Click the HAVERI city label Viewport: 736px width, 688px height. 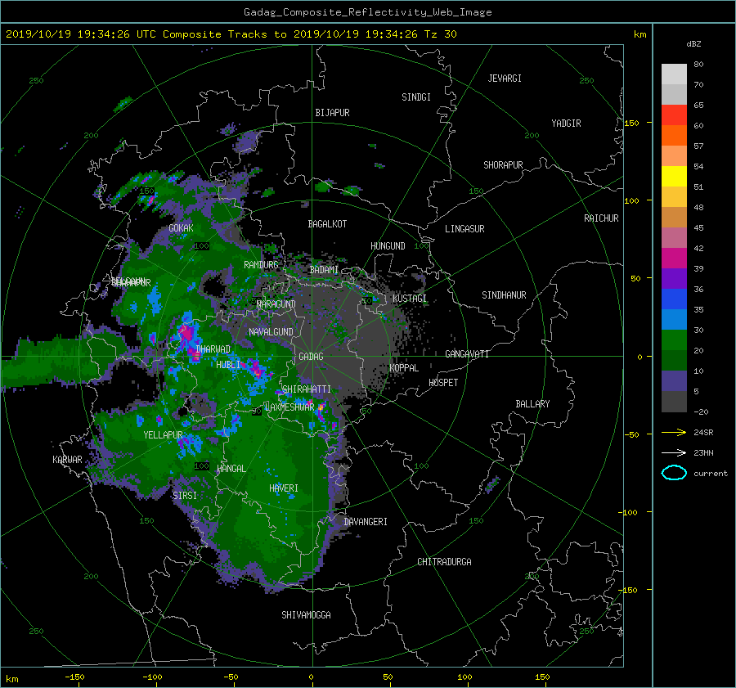pos(284,488)
